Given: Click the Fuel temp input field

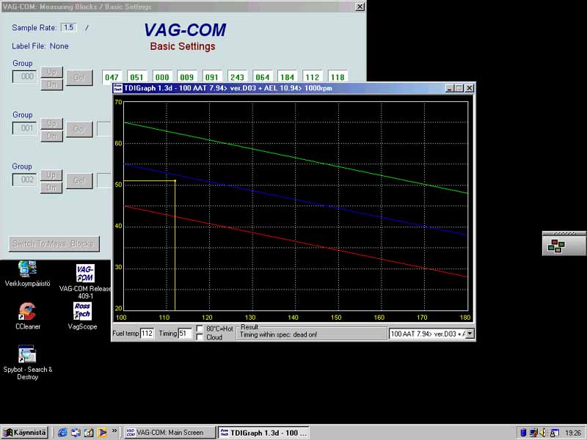Looking at the screenshot, I should coord(147,334).
